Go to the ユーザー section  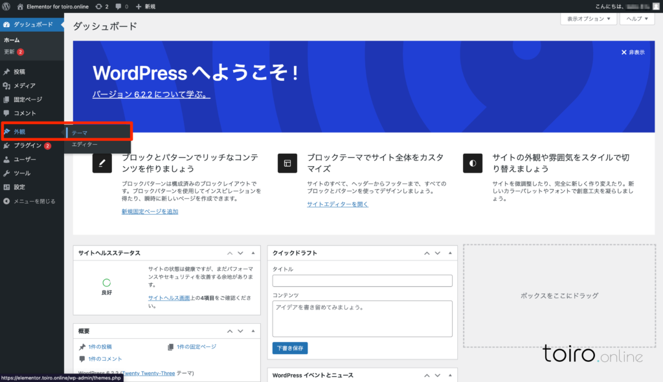(x=25, y=159)
